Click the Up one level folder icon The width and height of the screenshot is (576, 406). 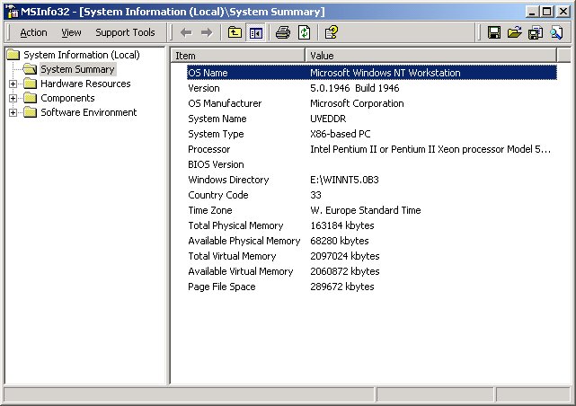pyautogui.click(x=235, y=32)
